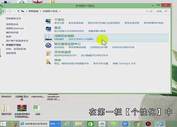This screenshot has height=127, width=177.
Task: Click the red record taskbar icon
Action: [x=148, y=124]
